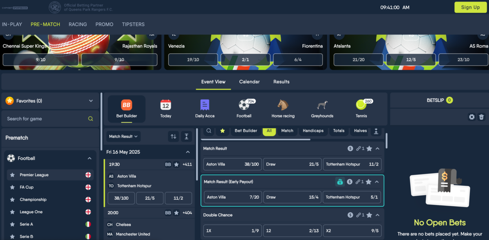489x240 pixels.
Task: Open betslip settings gear icon
Action: click(471, 117)
